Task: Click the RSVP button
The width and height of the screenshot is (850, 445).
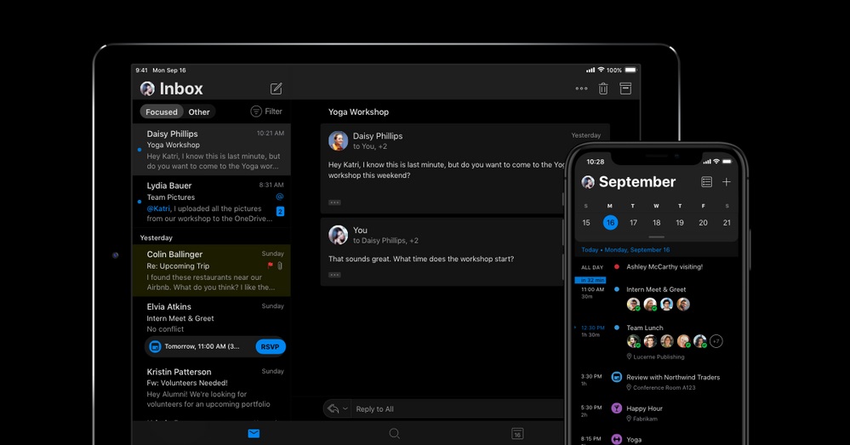Action: [270, 347]
